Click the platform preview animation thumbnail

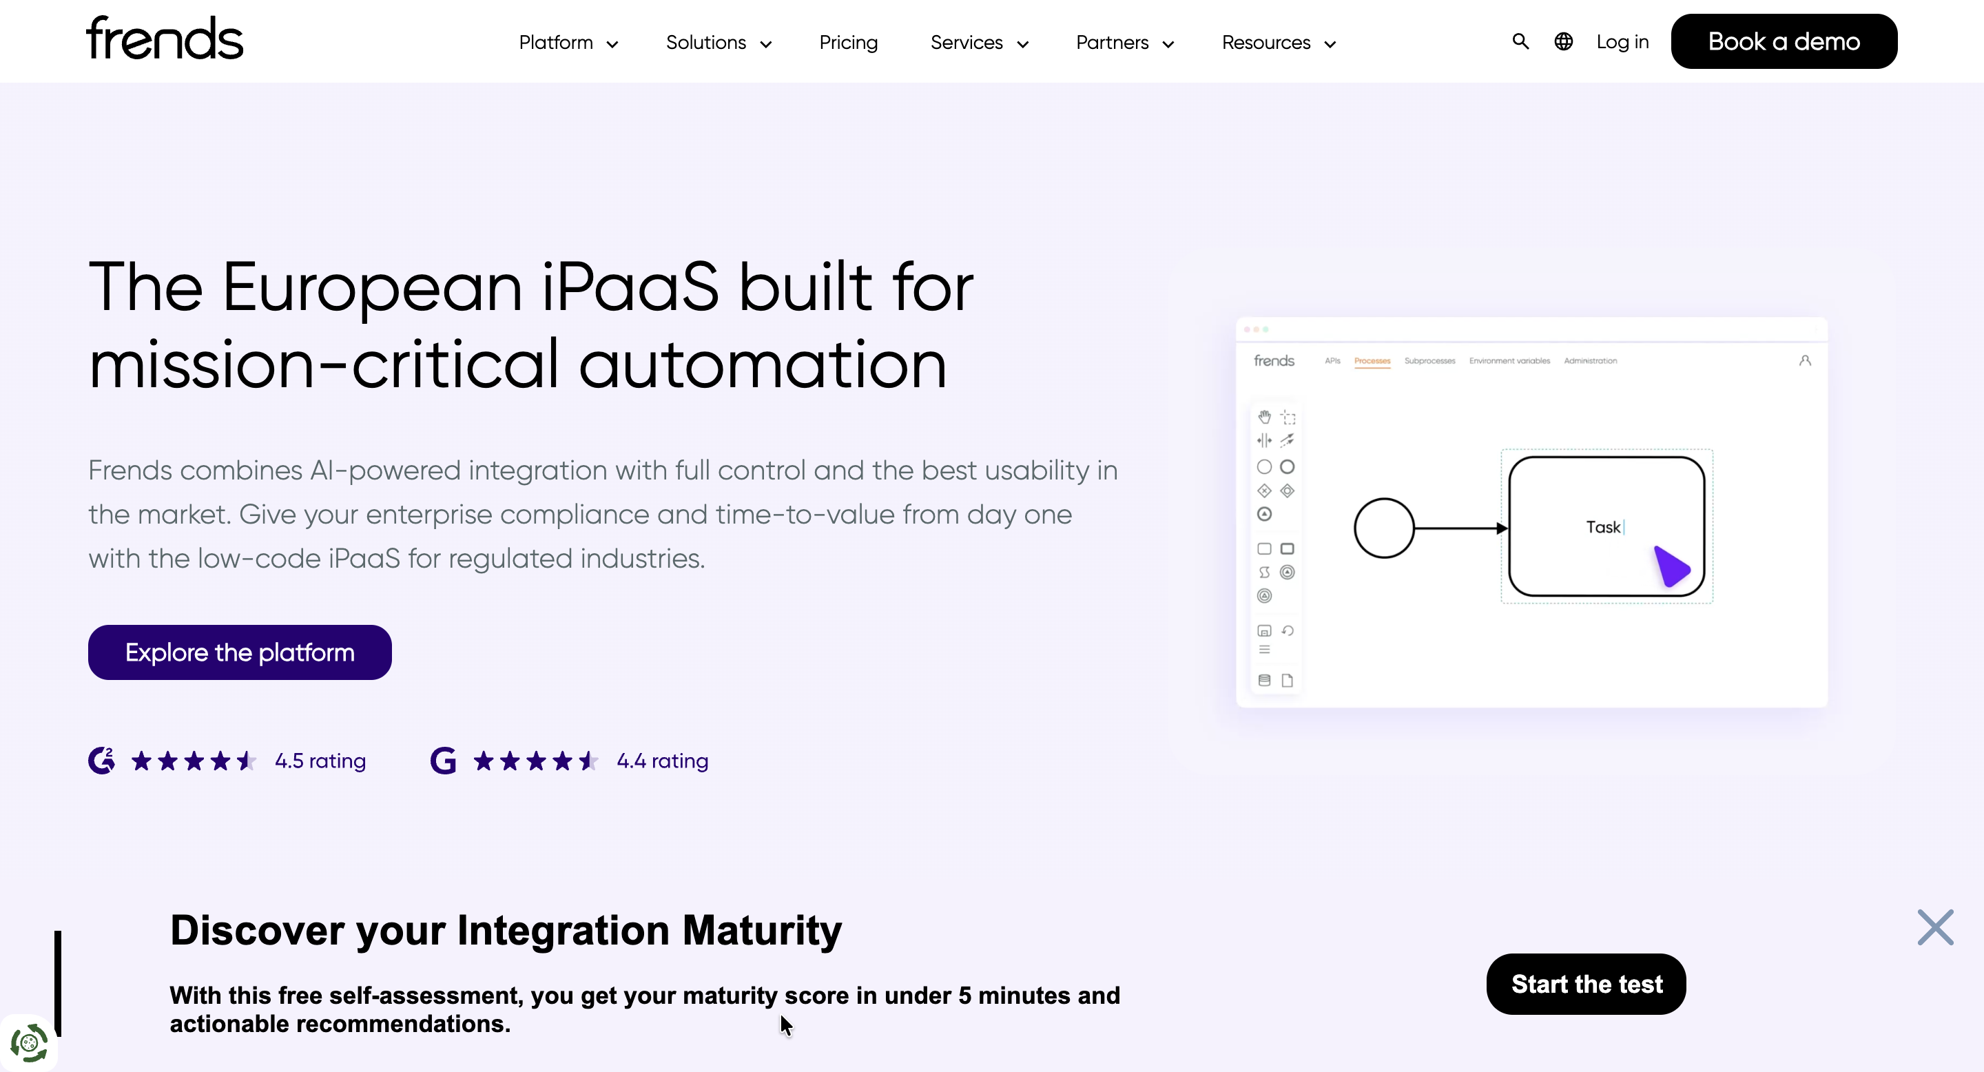(1531, 512)
